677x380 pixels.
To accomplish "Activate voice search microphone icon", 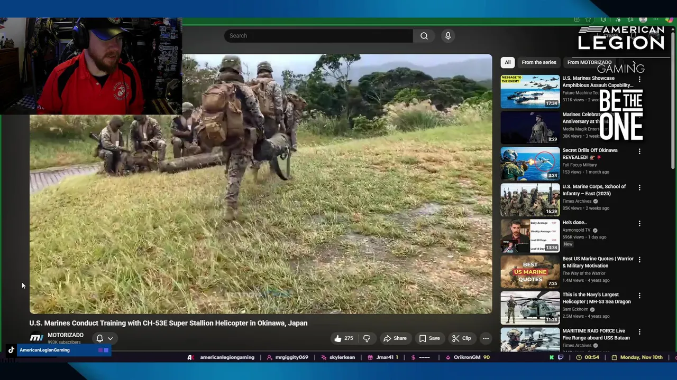I will [x=448, y=36].
